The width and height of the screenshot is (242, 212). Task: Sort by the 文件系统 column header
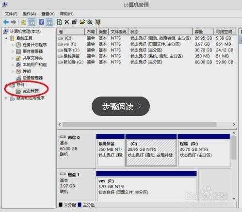pyautogui.click(x=118, y=32)
